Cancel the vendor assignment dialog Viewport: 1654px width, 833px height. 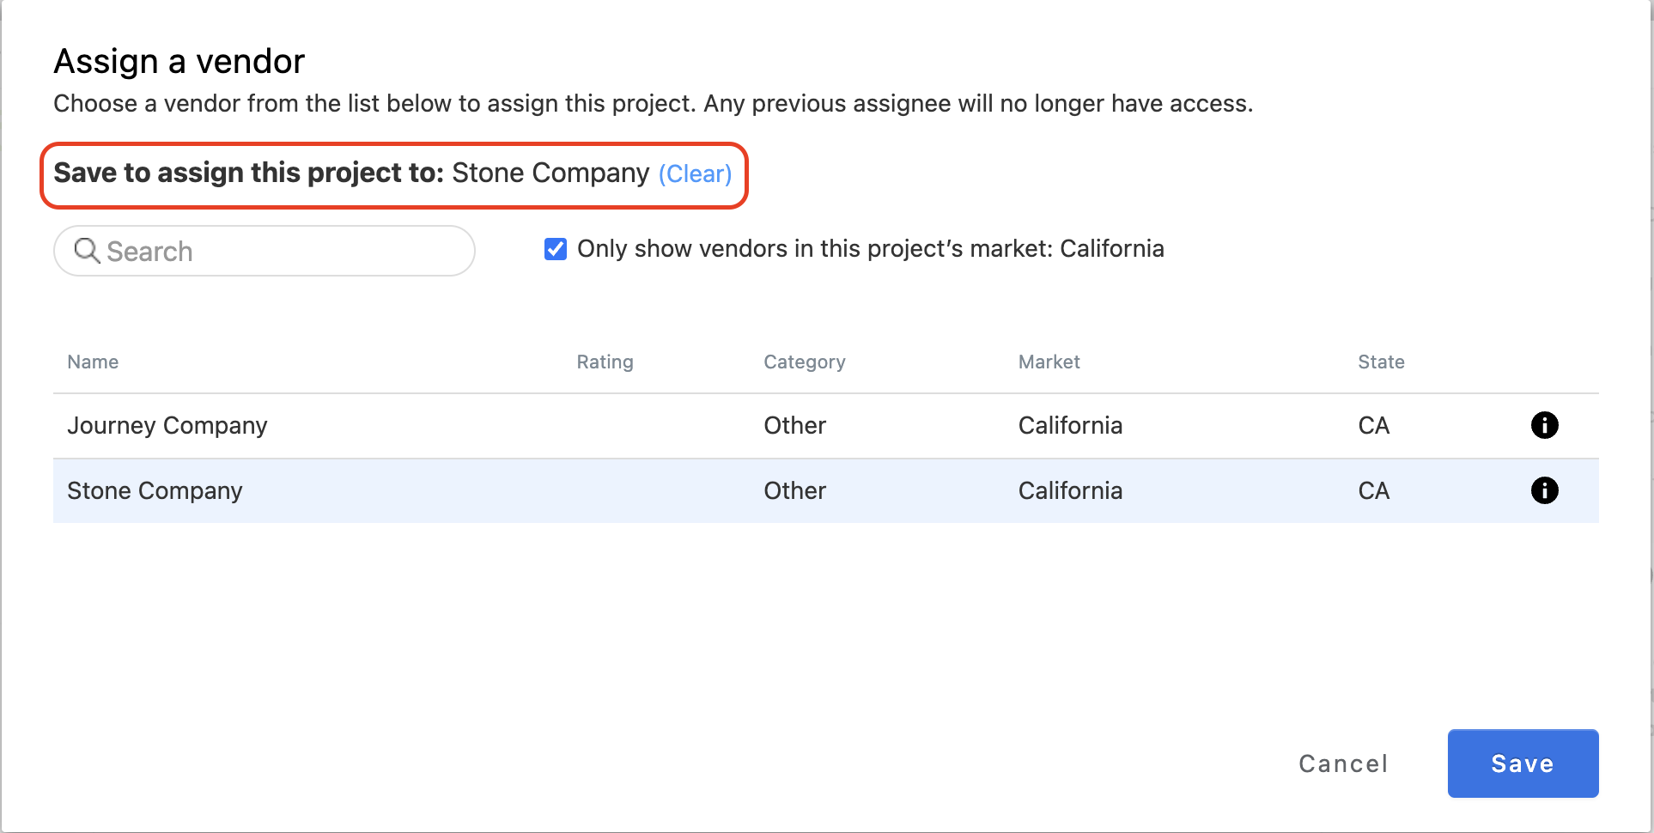[1343, 763]
